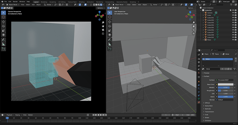Switch to the Modeling workspace tab
Viewport: 238px width, 125px height.
[44, 2]
